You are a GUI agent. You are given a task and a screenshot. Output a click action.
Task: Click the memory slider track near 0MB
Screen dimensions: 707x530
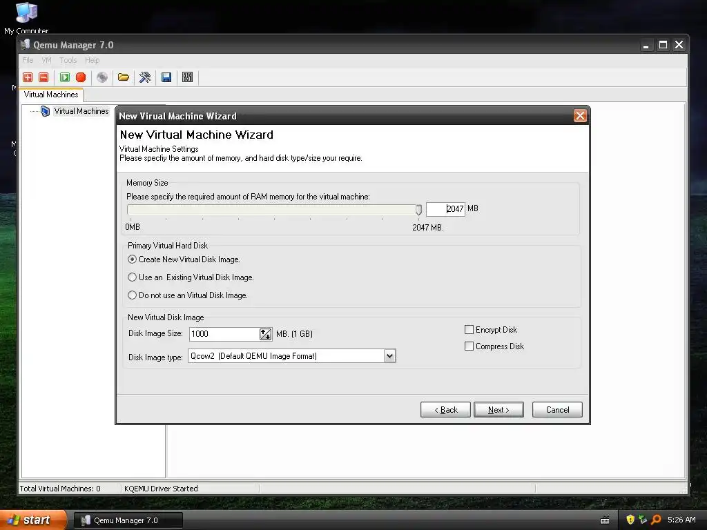[x=132, y=210]
